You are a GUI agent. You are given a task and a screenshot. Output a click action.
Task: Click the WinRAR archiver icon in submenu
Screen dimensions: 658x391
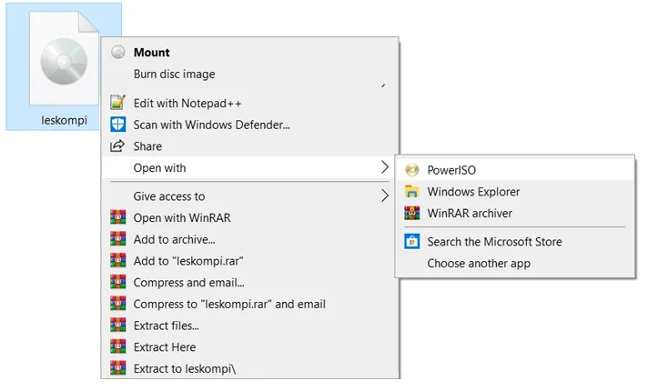point(412,213)
